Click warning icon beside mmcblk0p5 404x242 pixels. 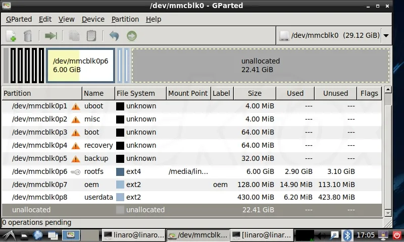click(x=75, y=159)
